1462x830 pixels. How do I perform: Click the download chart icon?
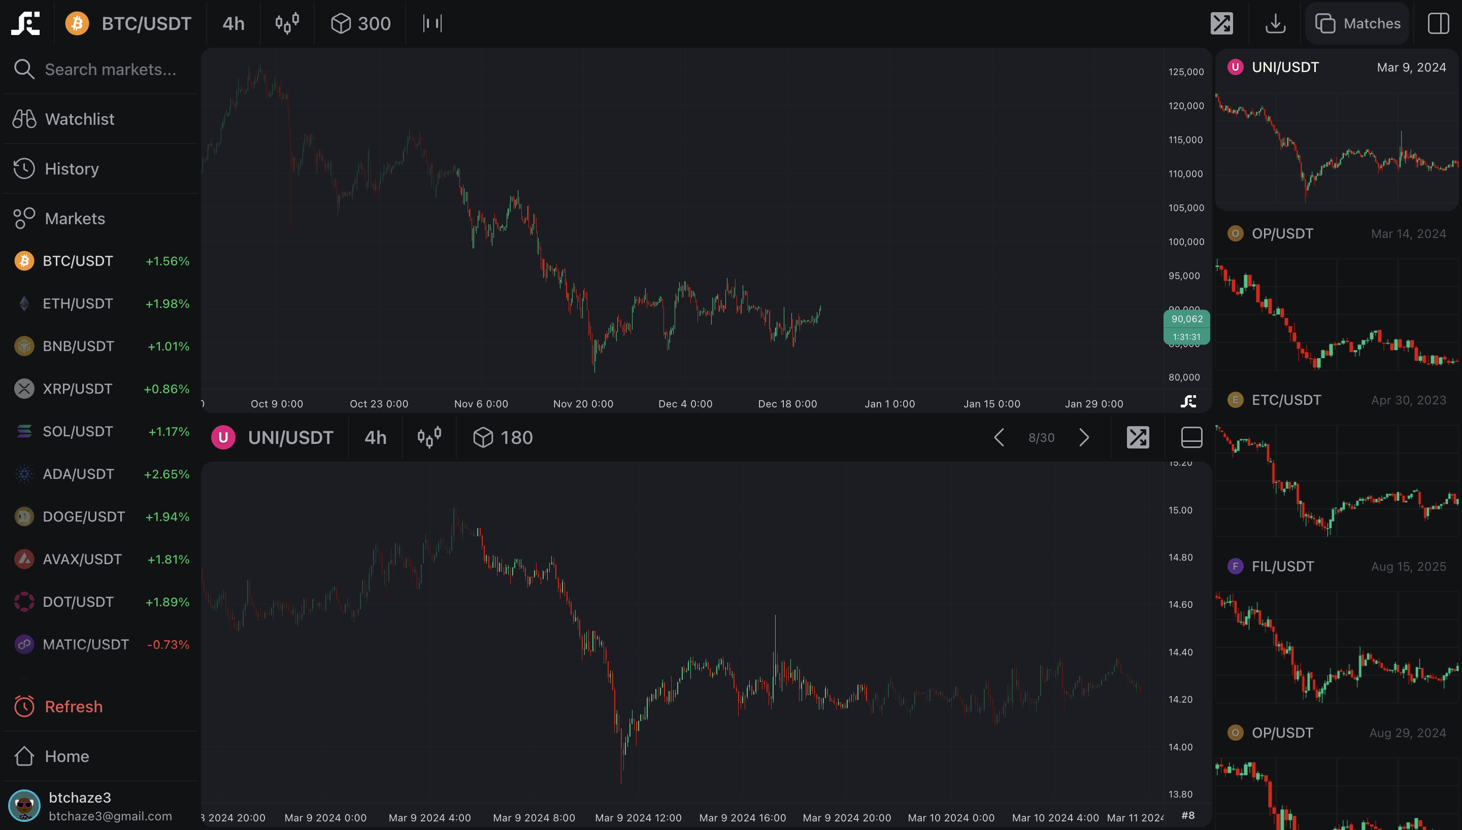coord(1275,23)
